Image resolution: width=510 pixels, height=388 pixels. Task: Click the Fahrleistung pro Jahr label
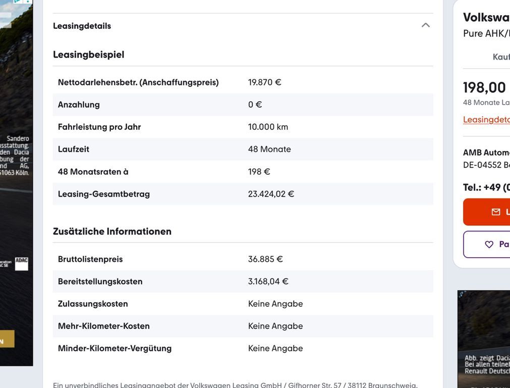pyautogui.click(x=99, y=127)
